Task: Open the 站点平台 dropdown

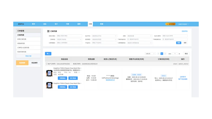Action: pyautogui.click(x=104, y=36)
